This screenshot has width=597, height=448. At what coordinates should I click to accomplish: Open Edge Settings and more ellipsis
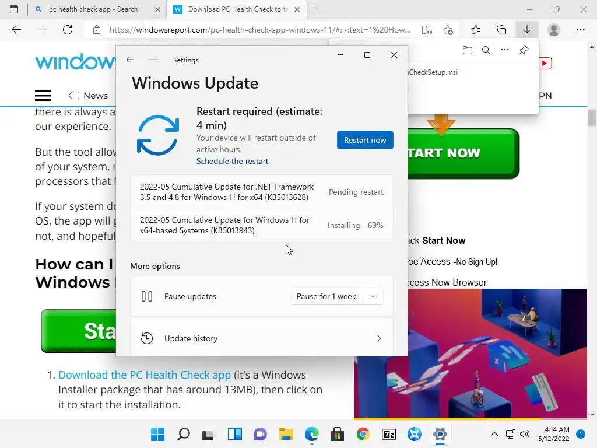(580, 30)
